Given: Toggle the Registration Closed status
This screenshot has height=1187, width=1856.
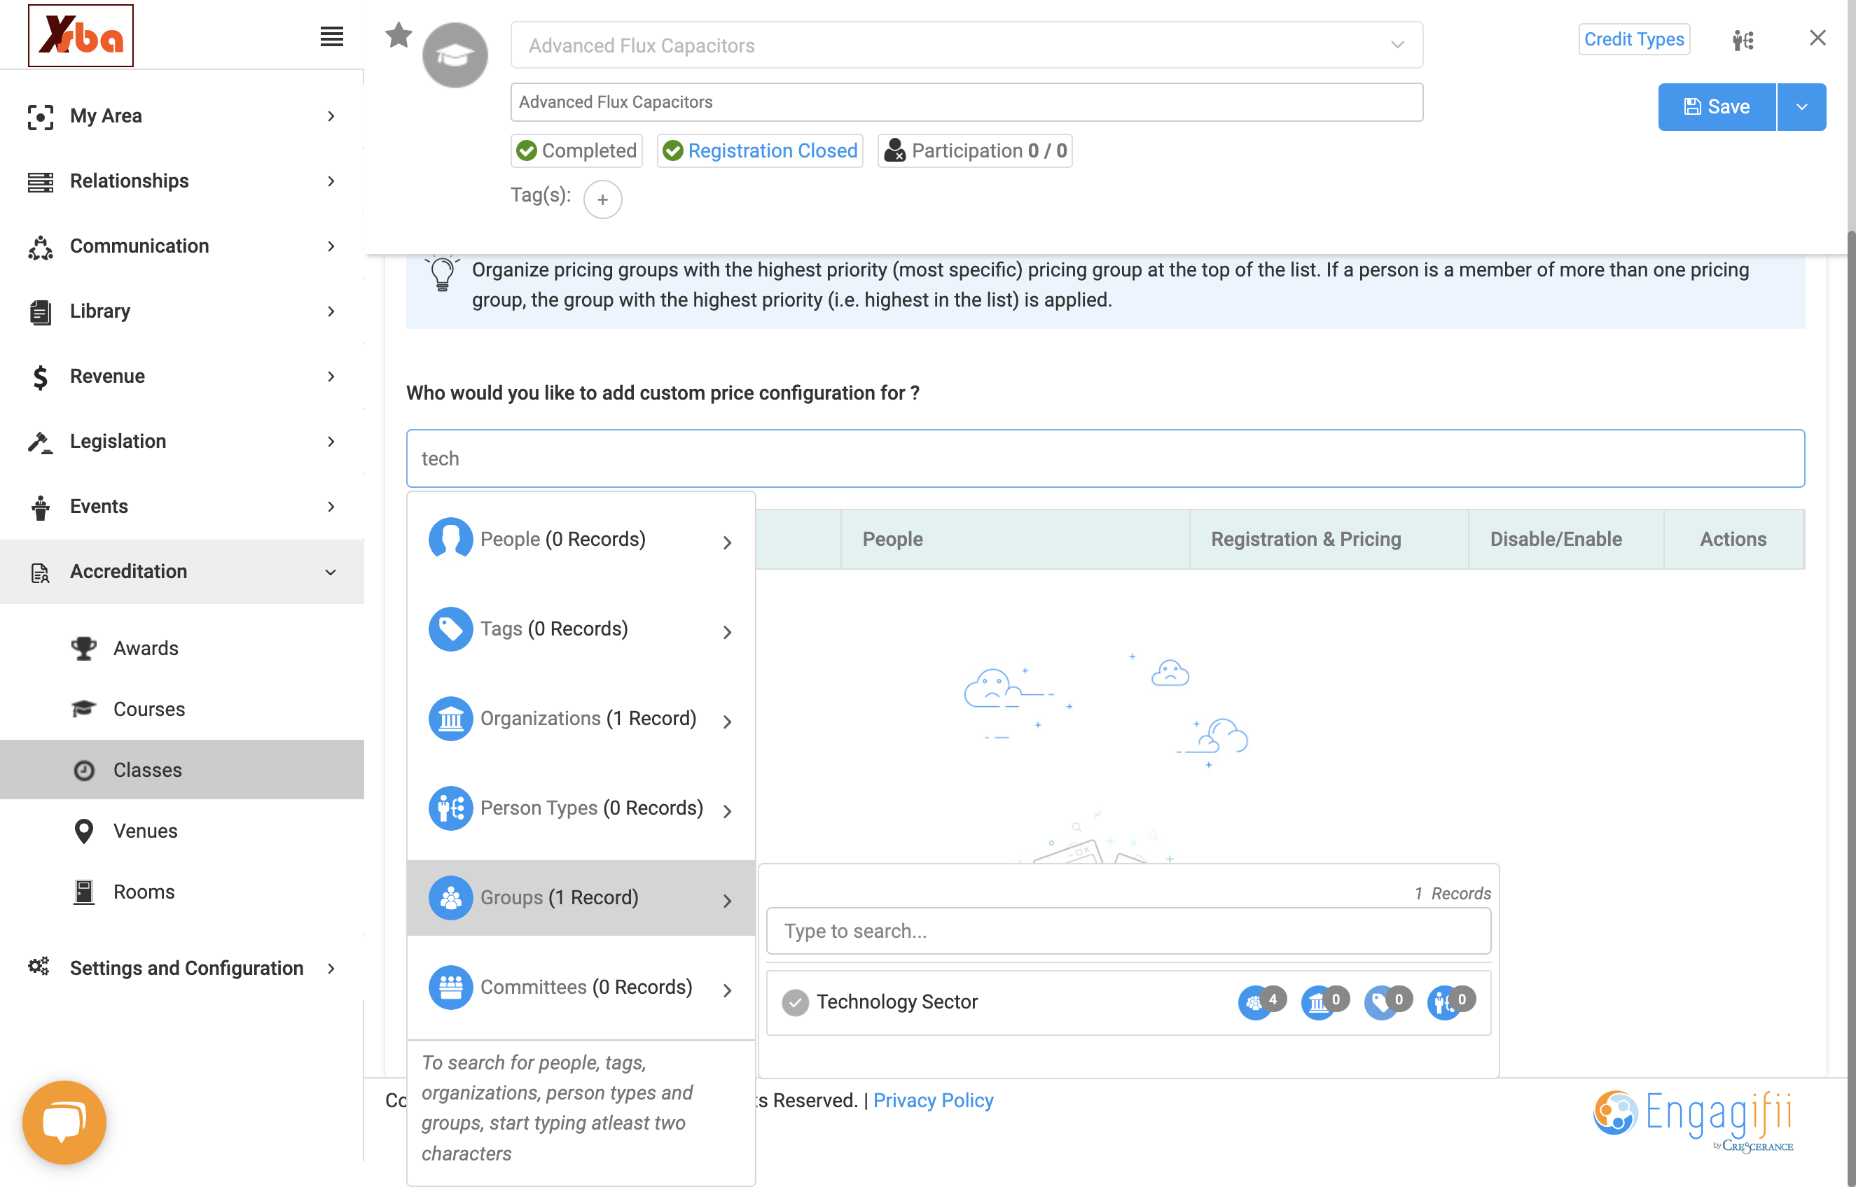Looking at the screenshot, I should point(759,150).
